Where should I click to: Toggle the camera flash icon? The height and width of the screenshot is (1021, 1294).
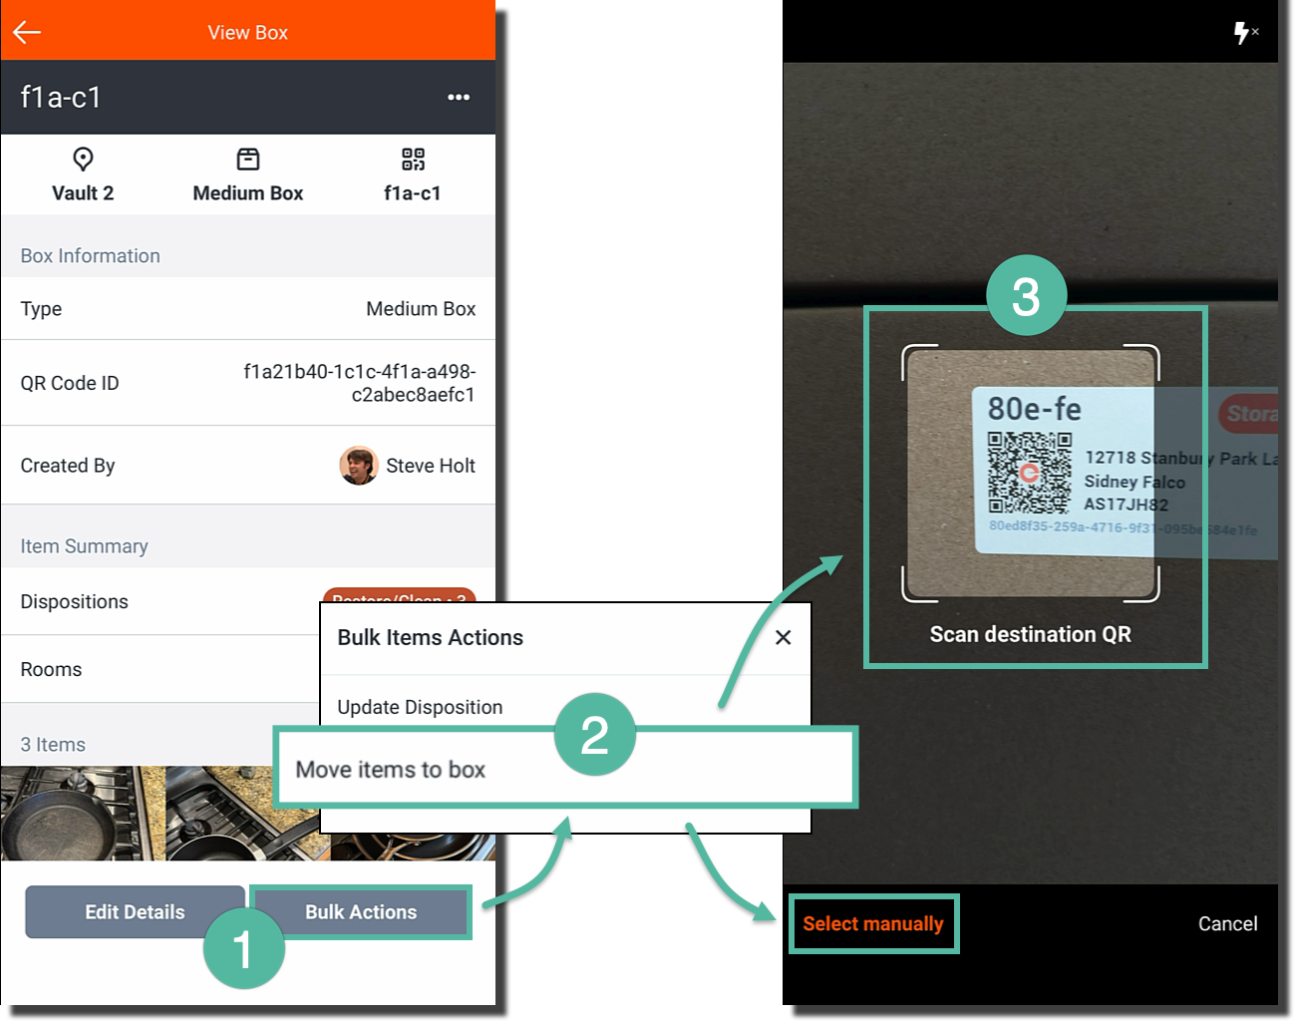point(1245,33)
